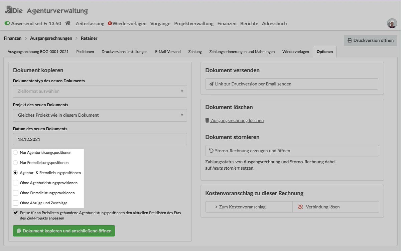The image size is (401, 251).
Task: Click the paper plane icon for email sending
Action: pyautogui.click(x=211, y=84)
